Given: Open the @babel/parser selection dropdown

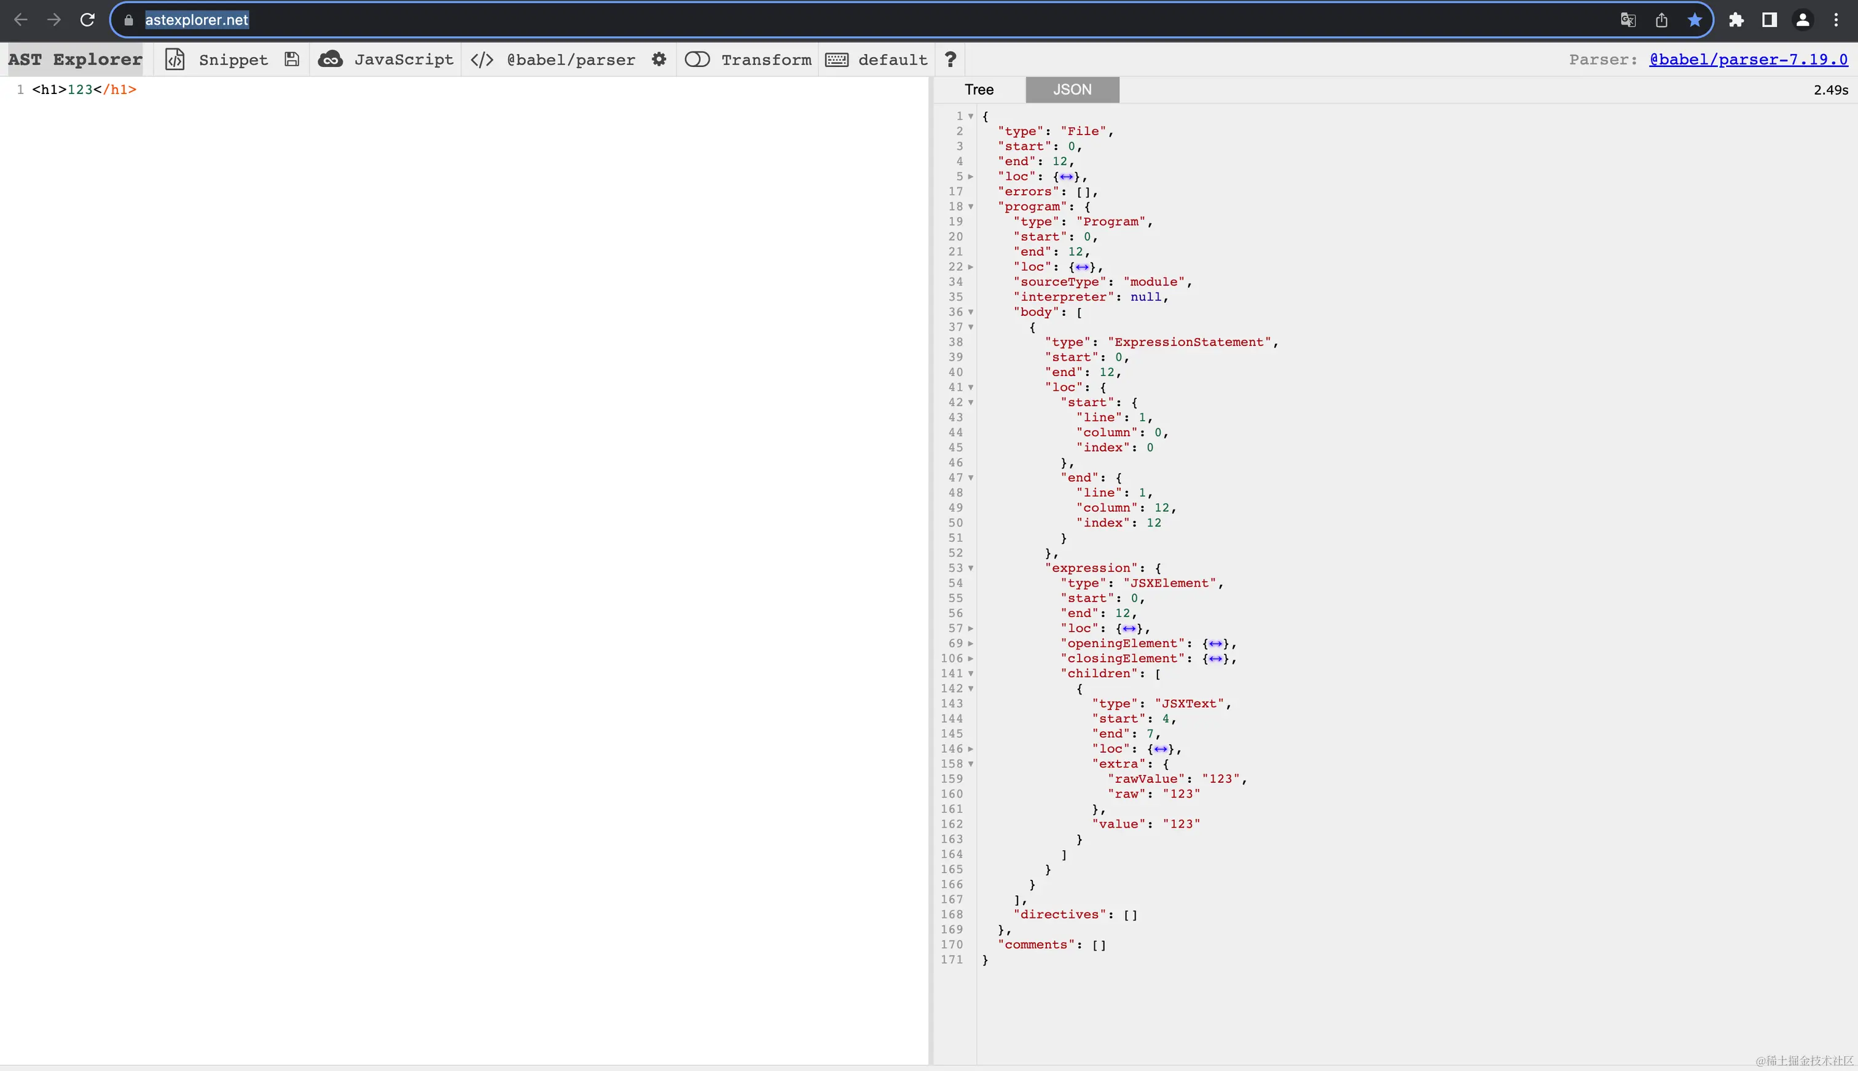Looking at the screenshot, I should 570,60.
